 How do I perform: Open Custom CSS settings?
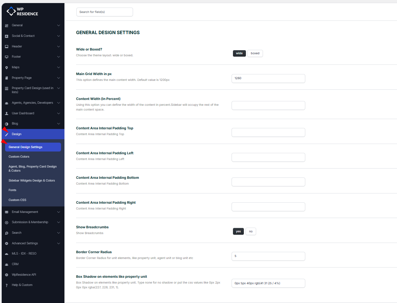[x=17, y=200]
